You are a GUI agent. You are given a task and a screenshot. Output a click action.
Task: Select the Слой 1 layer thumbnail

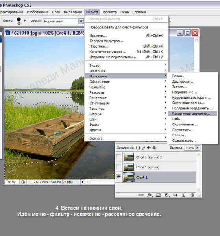128,177
